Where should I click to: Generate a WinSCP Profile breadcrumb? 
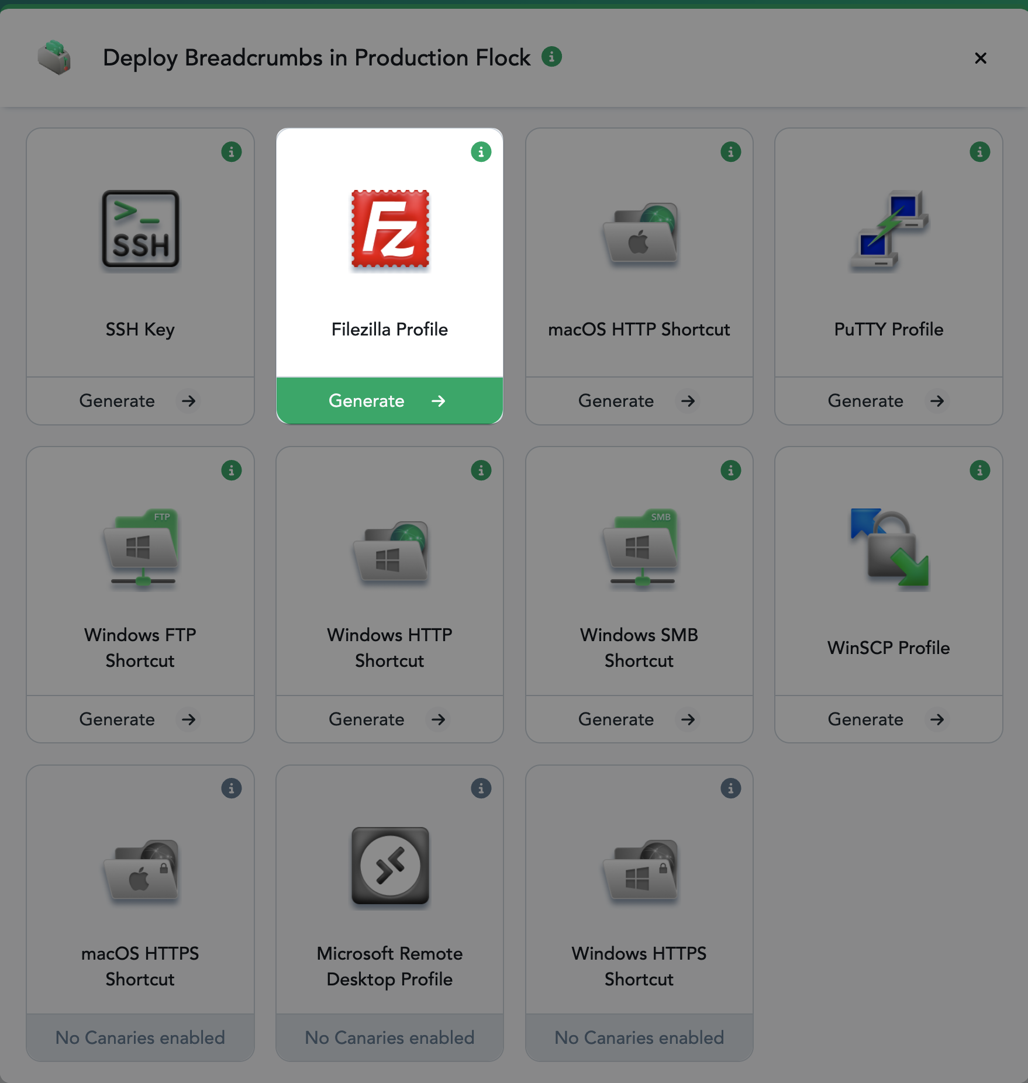[x=889, y=719]
